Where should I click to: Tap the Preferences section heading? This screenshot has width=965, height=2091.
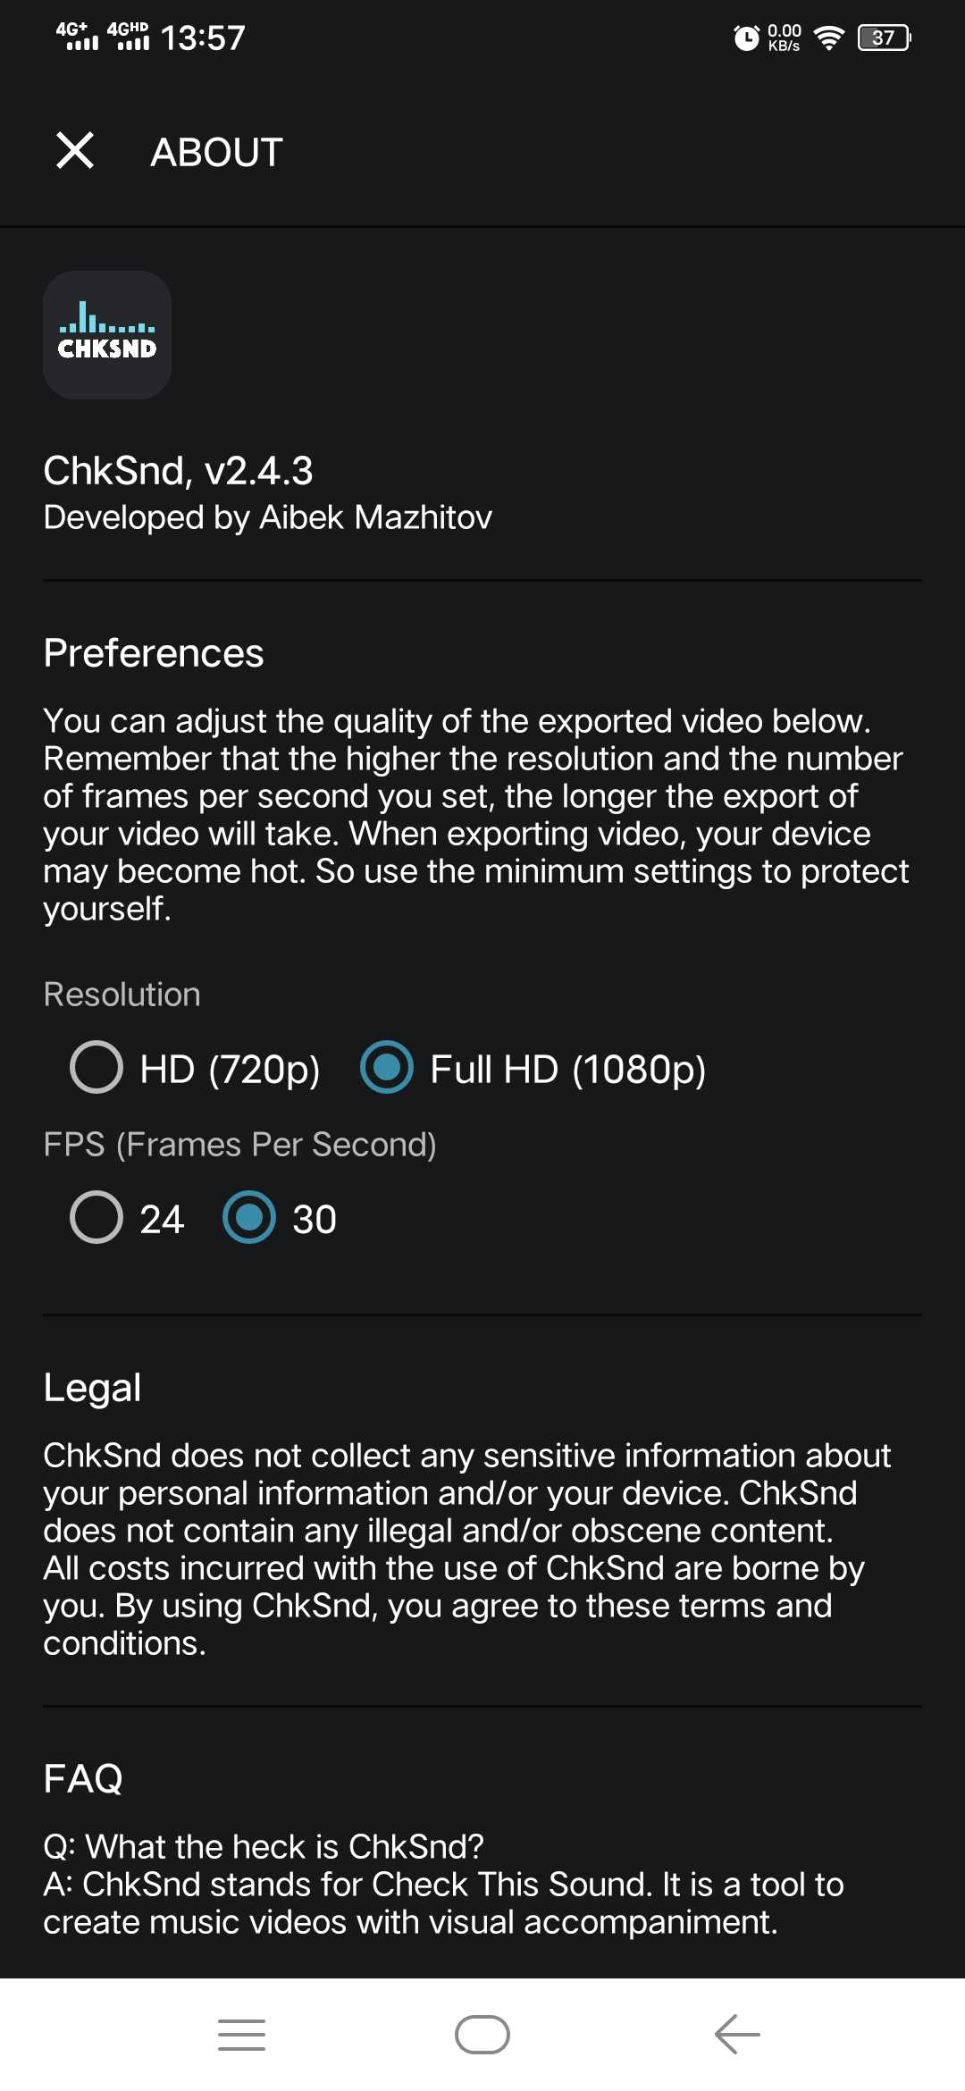[x=154, y=653]
